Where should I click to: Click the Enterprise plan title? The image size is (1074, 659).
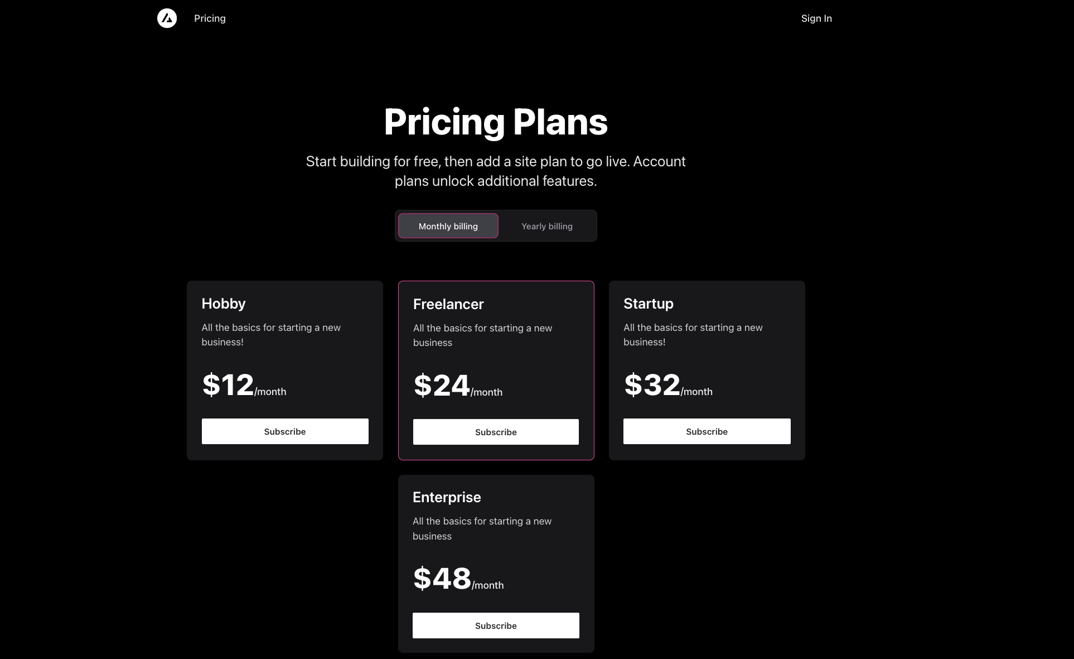tap(447, 497)
